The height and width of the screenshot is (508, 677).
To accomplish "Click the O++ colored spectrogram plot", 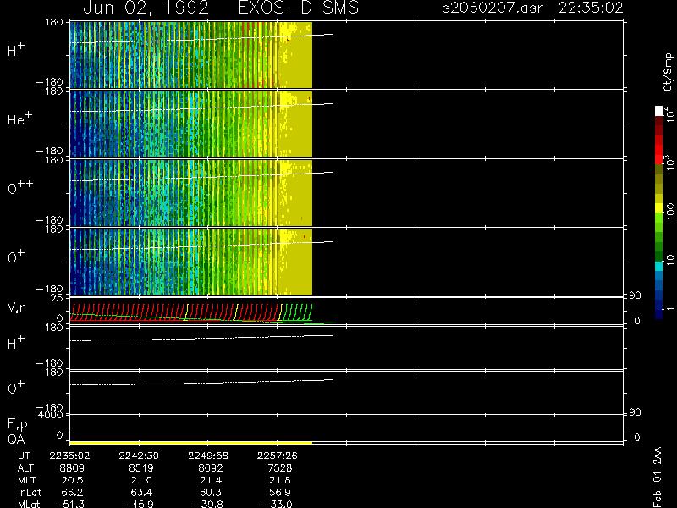I will click(191, 193).
